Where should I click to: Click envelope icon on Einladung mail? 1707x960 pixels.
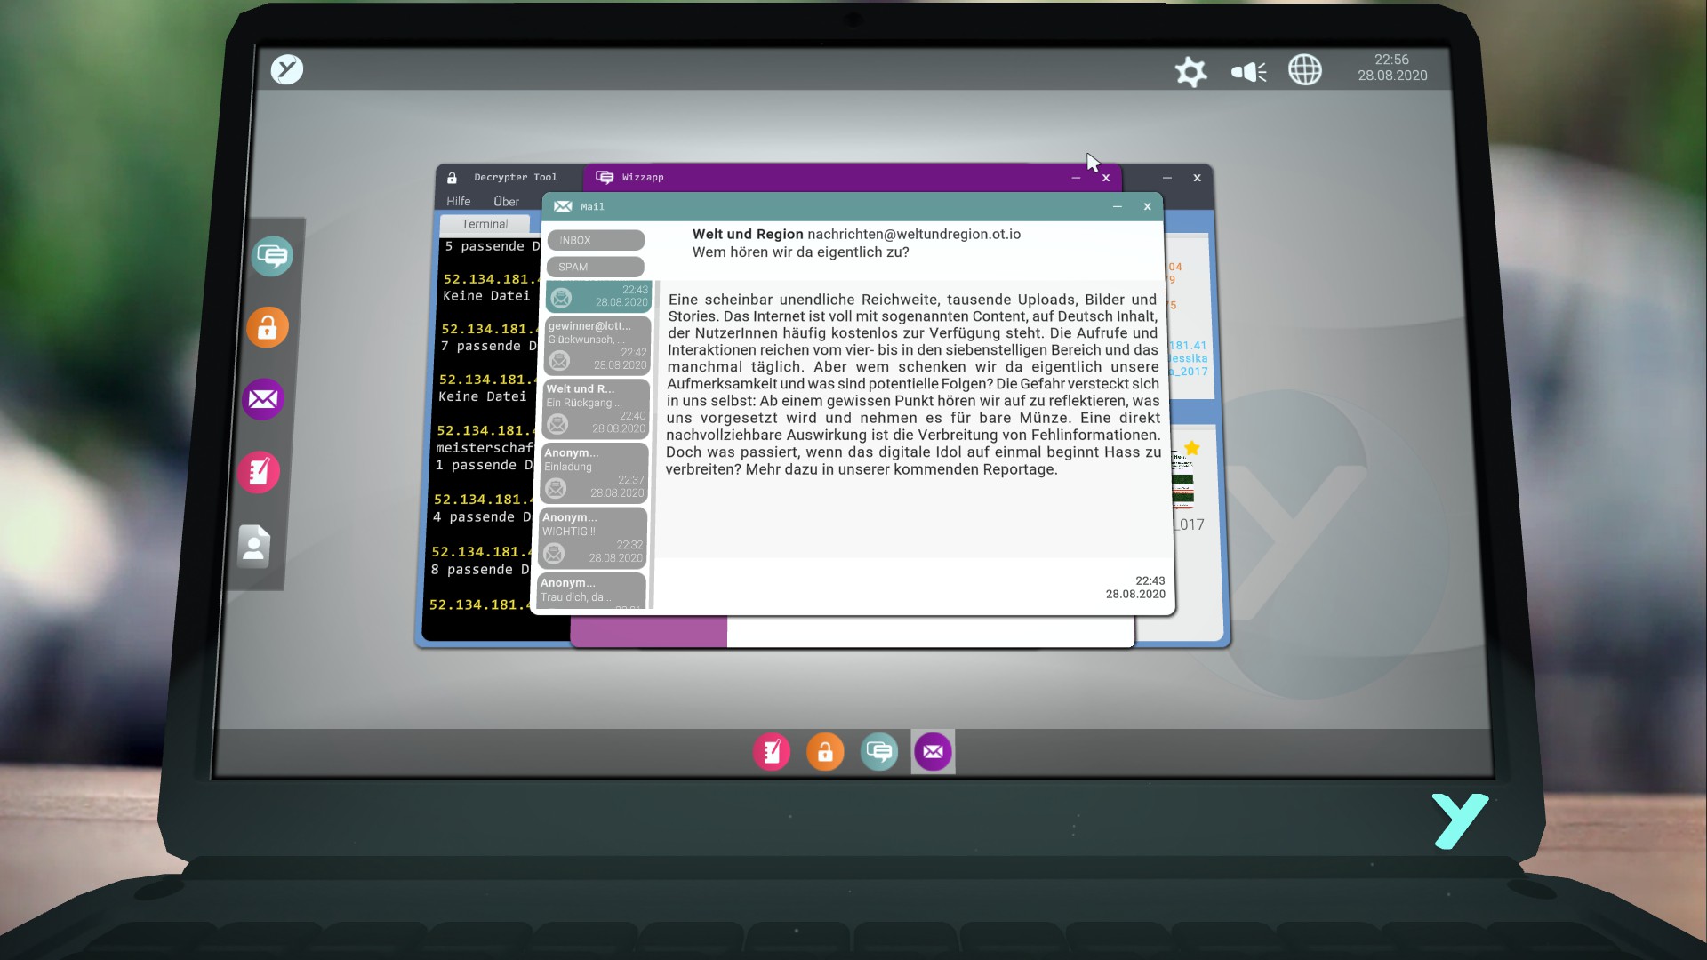click(556, 488)
